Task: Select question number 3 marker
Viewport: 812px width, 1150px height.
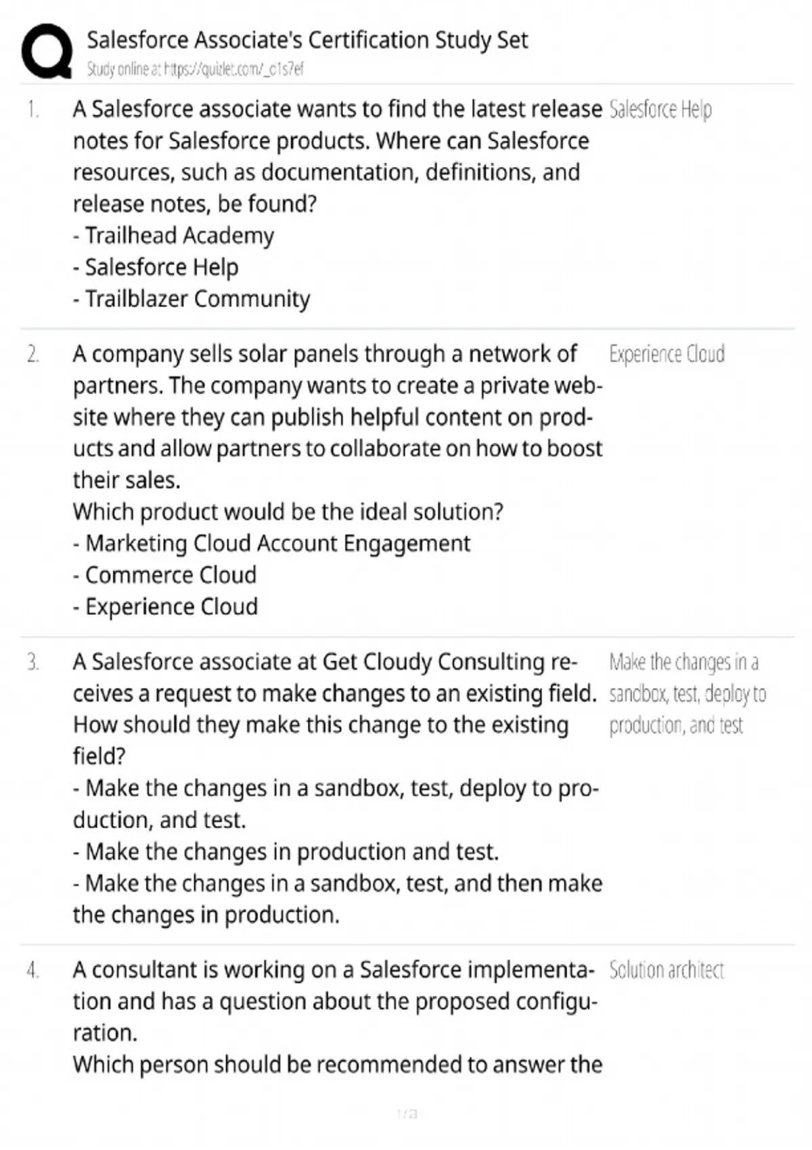Action: tap(33, 662)
